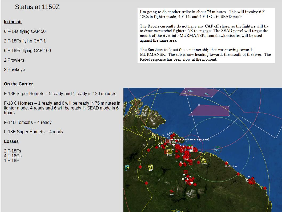Select yellow unit group east of Murmansk
The height and width of the screenshot is (212, 282).
[x=203, y=160]
